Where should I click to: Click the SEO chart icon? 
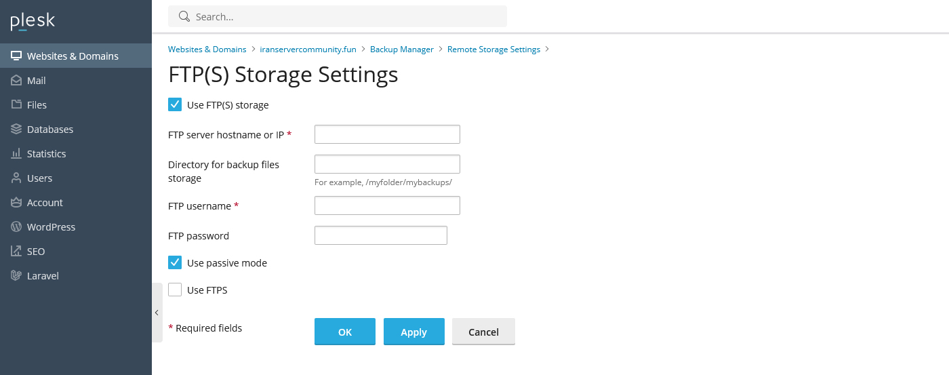[16, 252]
